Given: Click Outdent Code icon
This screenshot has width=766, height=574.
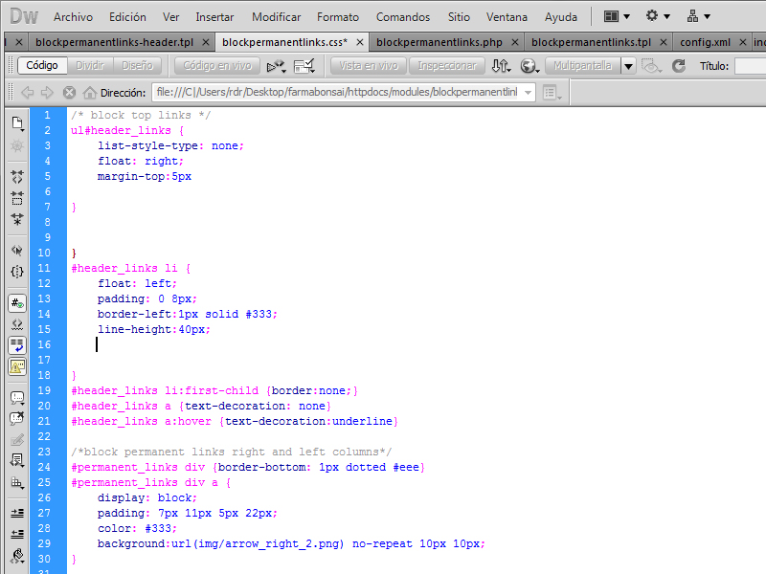Looking at the screenshot, I should pos(17,534).
